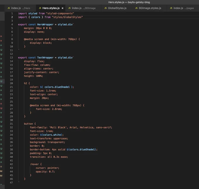Place cursor on HeroWrapper identifier
This screenshot has width=199, height=189.
[45, 25]
